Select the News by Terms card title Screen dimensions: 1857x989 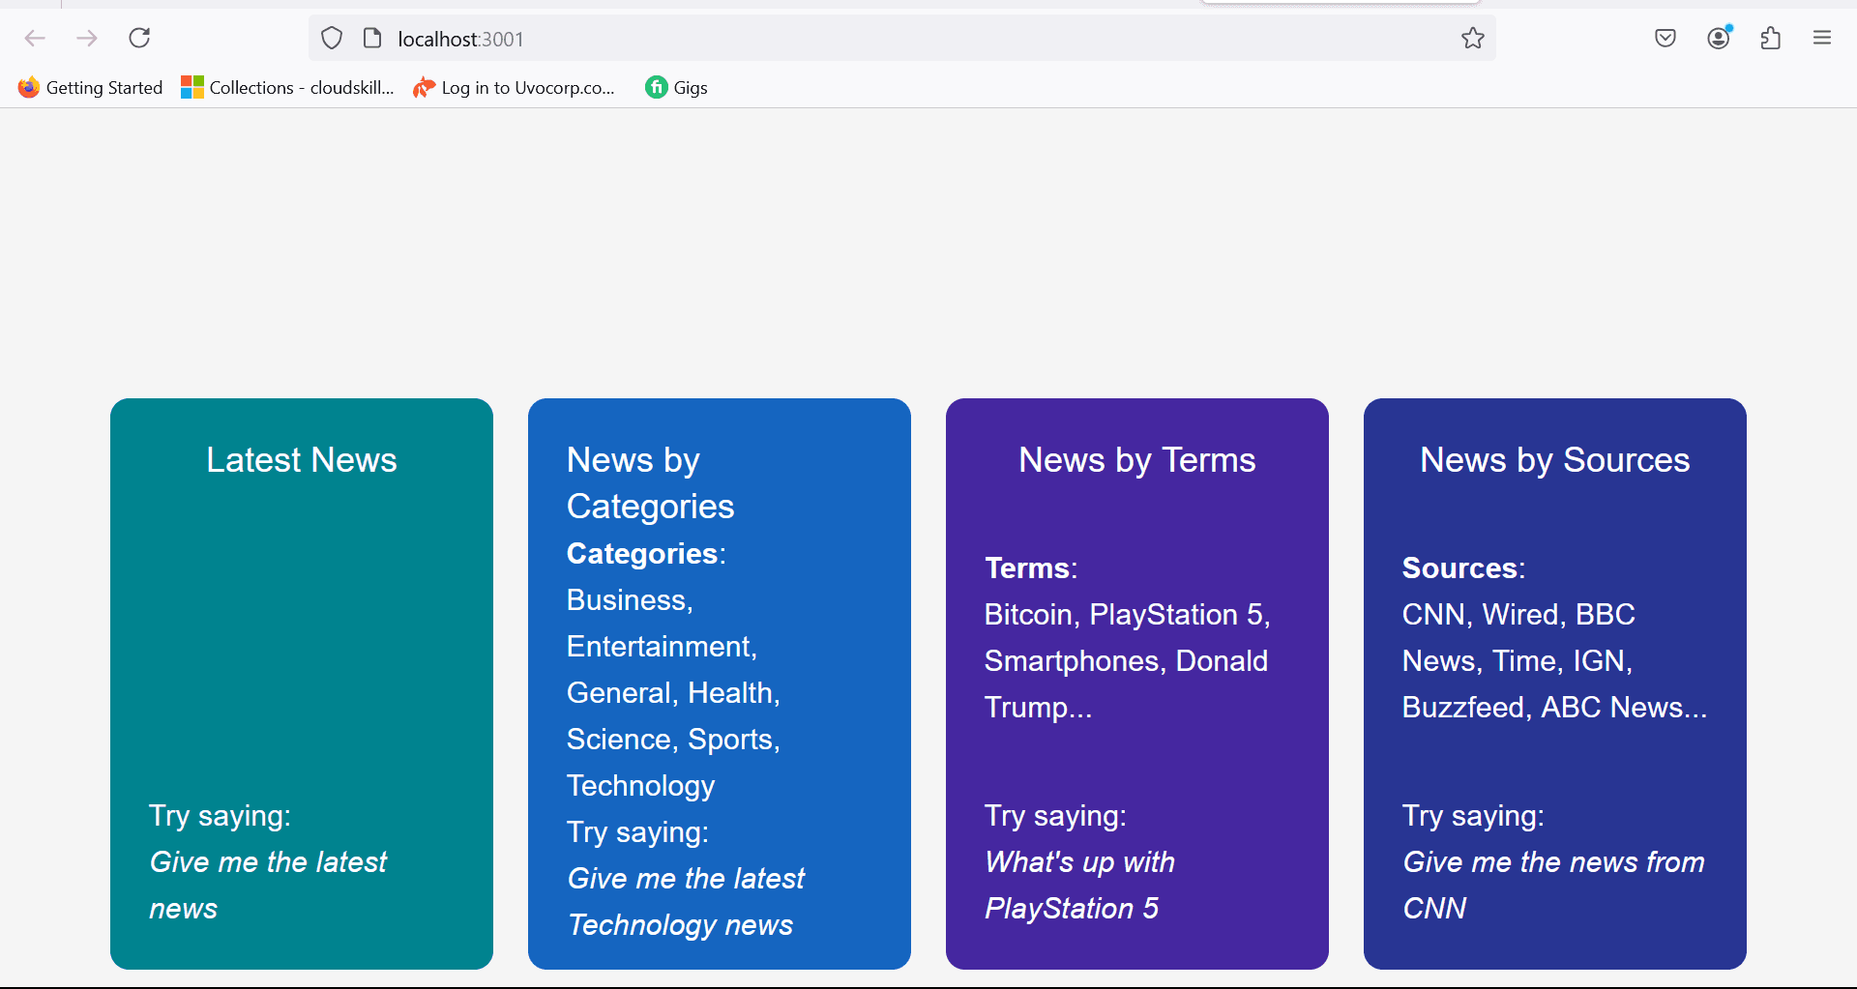coord(1137,460)
